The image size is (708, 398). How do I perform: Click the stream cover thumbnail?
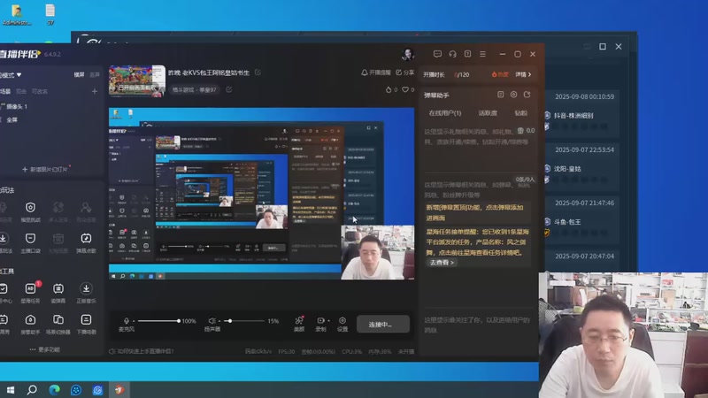click(137, 80)
